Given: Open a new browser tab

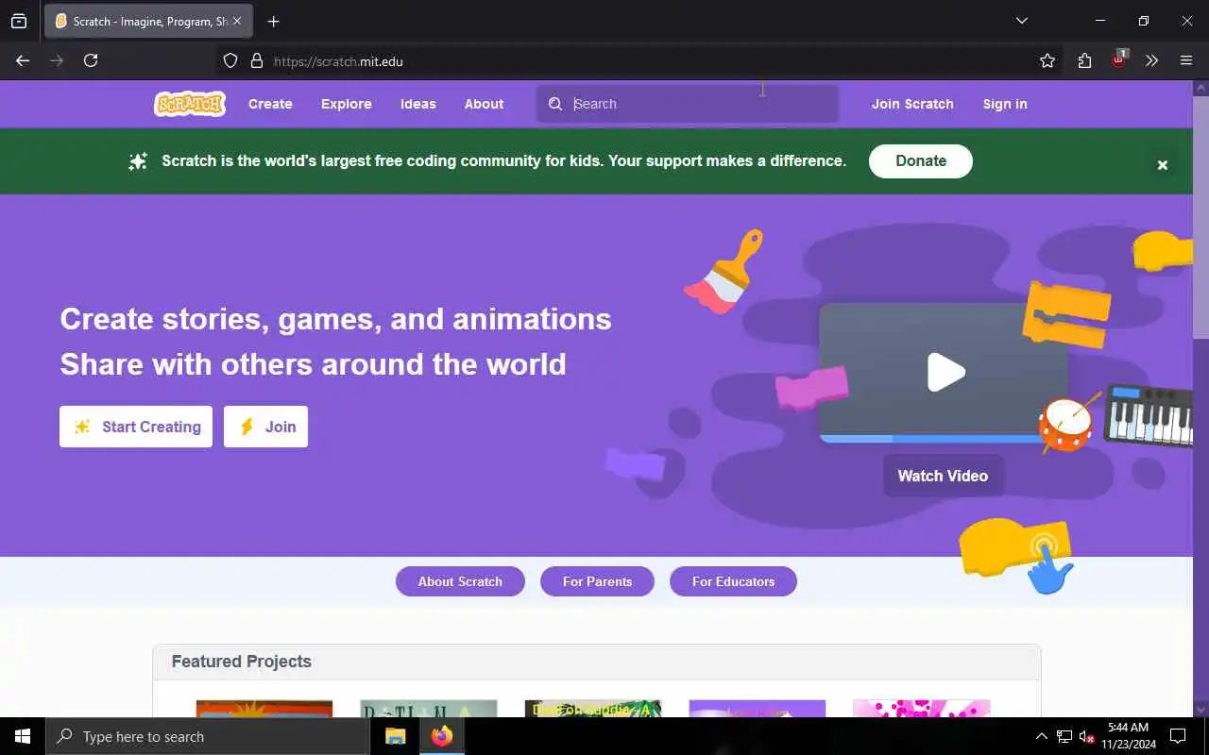Looking at the screenshot, I should click(274, 21).
